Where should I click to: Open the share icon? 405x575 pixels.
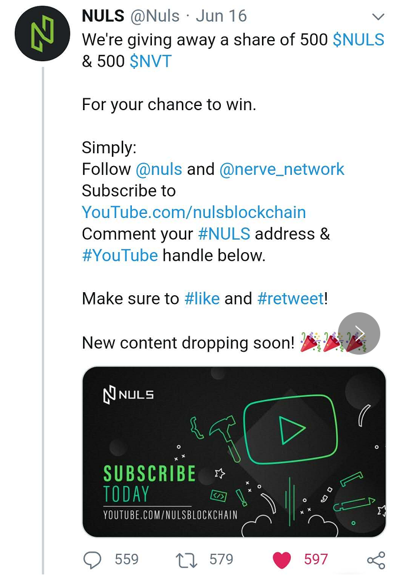(376, 560)
